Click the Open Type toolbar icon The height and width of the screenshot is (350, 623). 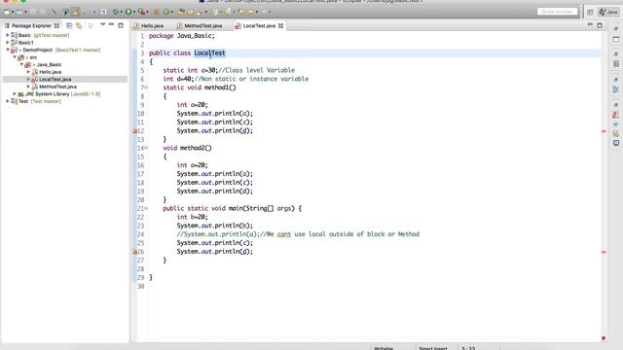click(181, 12)
